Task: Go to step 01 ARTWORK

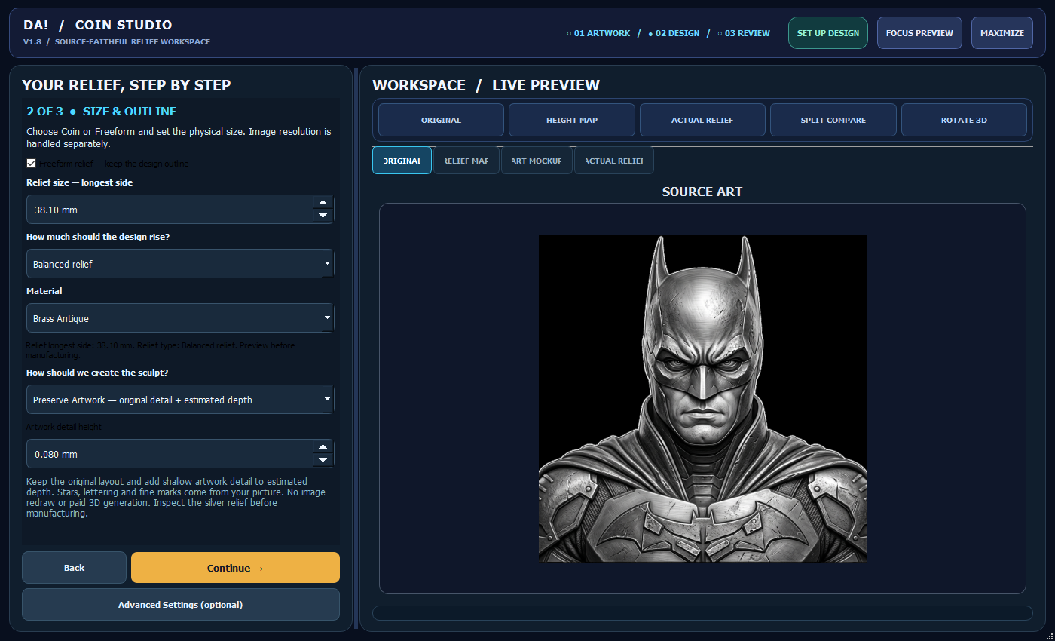Action: (x=598, y=33)
